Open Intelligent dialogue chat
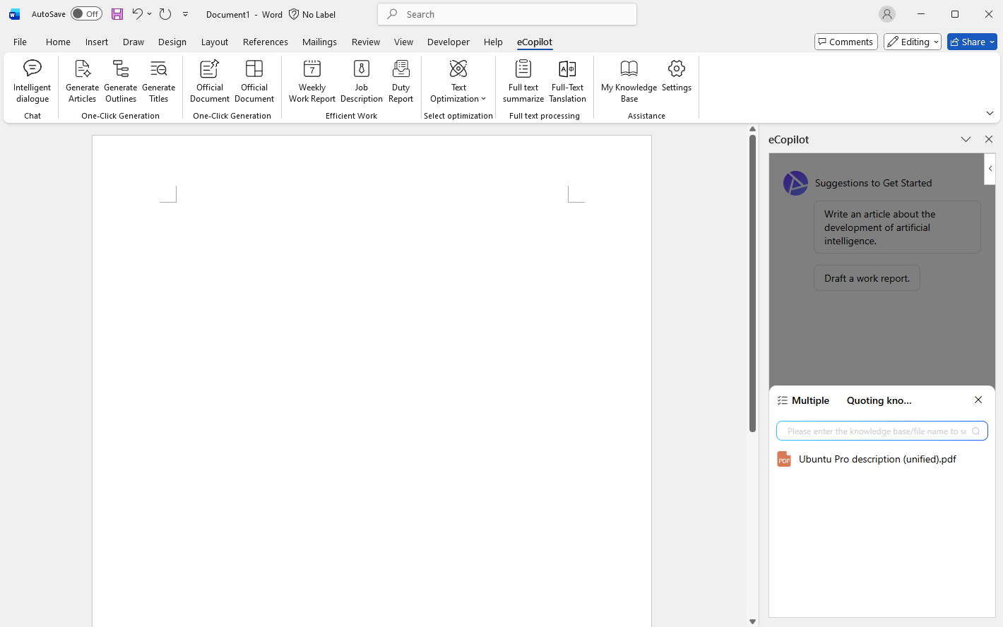1003x627 pixels. (x=32, y=81)
